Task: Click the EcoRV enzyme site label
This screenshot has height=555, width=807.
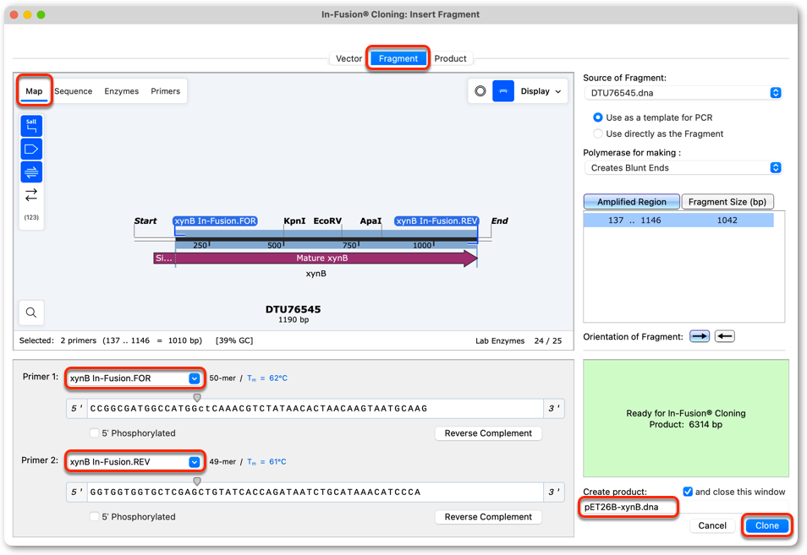Action: (x=327, y=221)
